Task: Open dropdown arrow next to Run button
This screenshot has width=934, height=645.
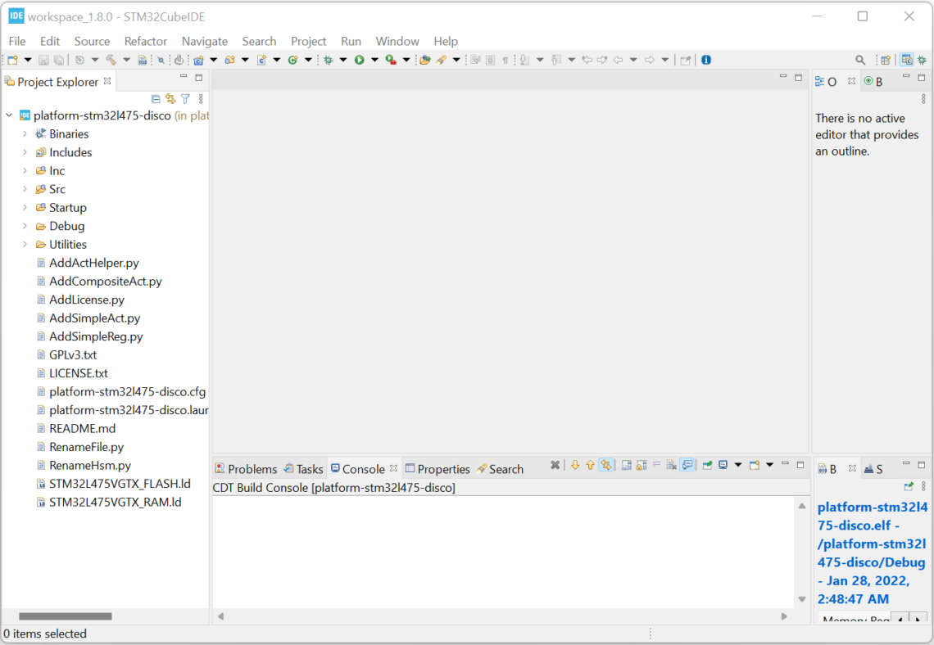Action: pos(374,60)
